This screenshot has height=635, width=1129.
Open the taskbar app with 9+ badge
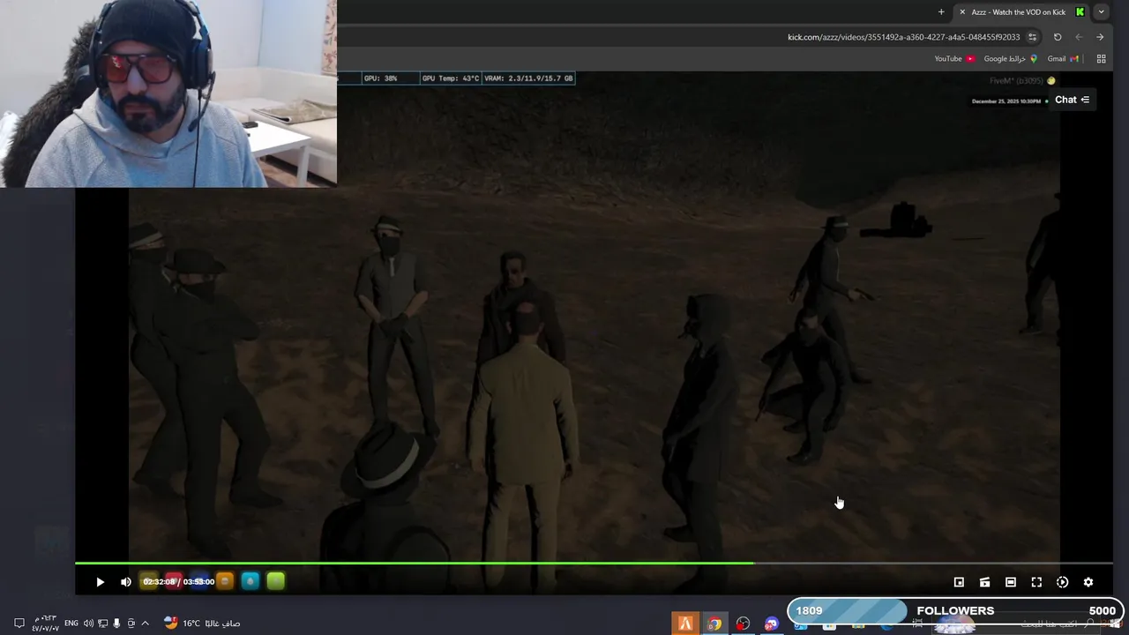tap(772, 624)
